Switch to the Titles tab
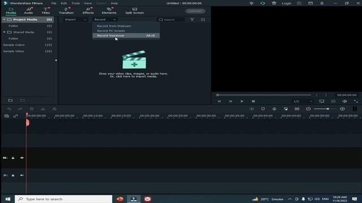 pos(46,11)
